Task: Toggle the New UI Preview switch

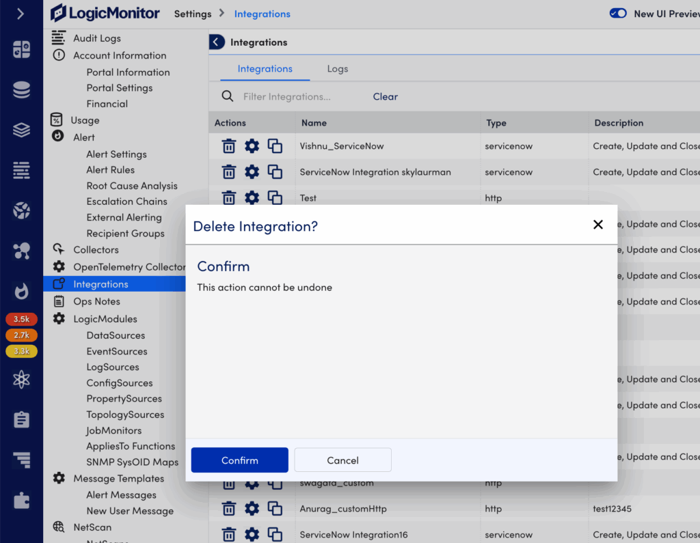Action: (618, 13)
